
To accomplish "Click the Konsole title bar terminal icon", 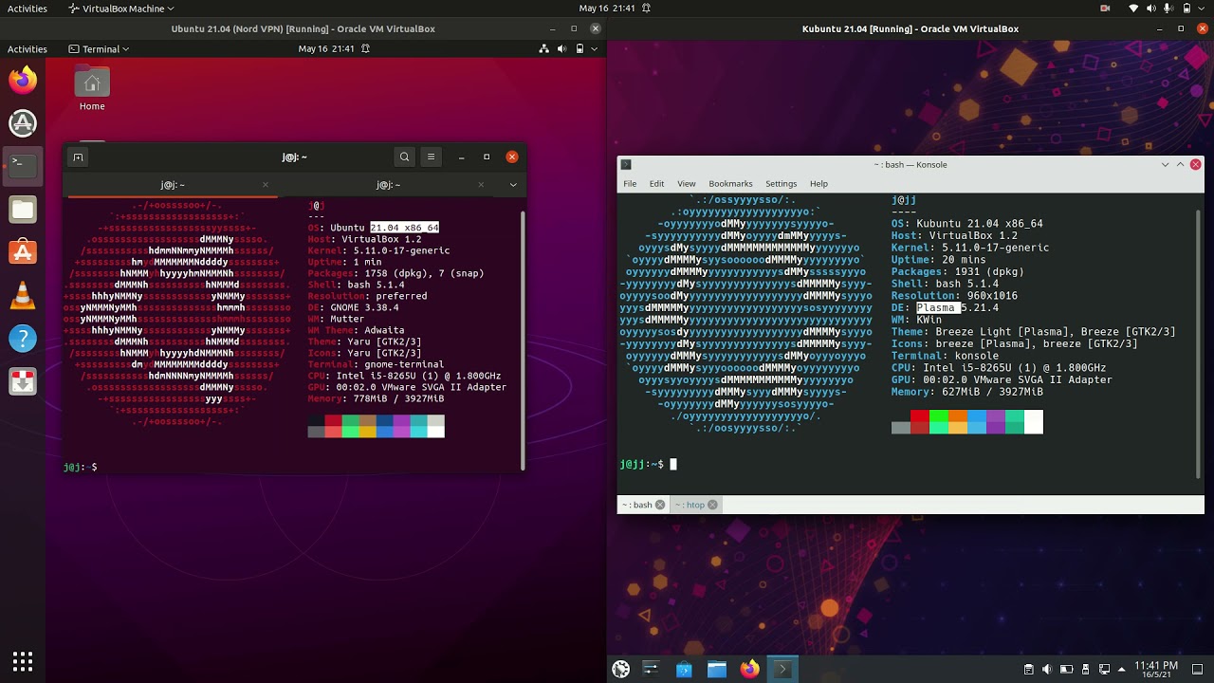I will coord(627,164).
